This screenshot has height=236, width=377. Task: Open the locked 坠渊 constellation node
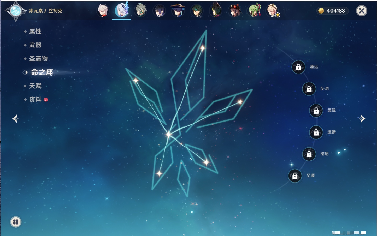pyautogui.click(x=309, y=89)
